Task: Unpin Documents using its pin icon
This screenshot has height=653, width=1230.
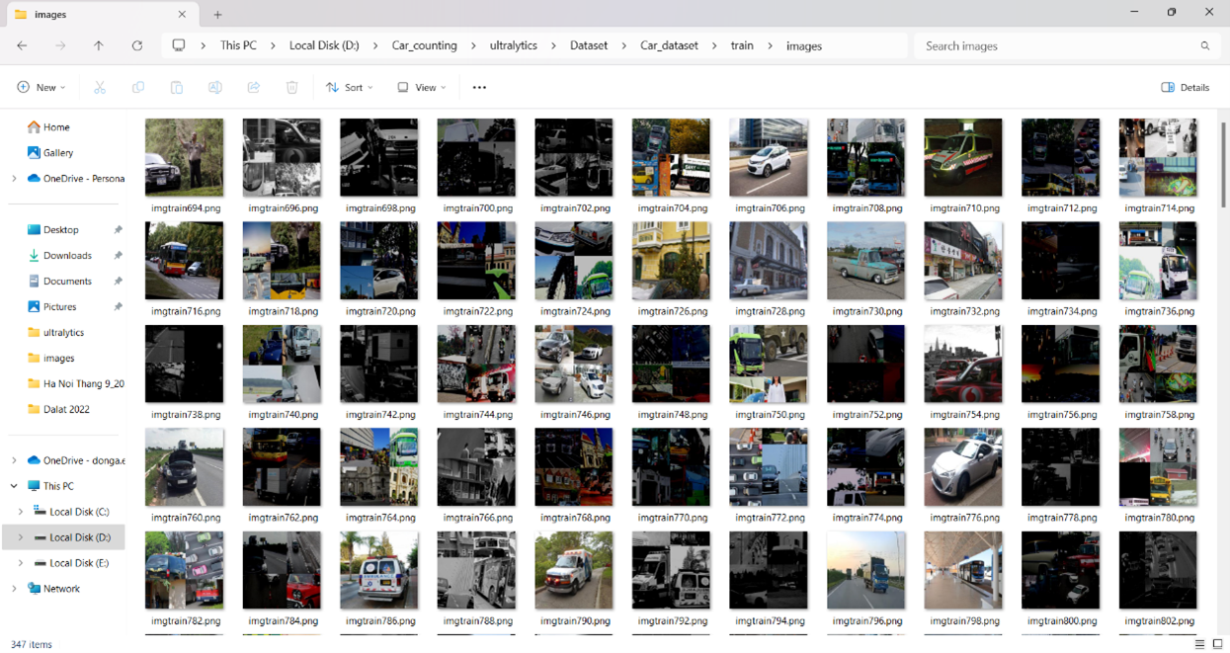Action: tap(118, 282)
